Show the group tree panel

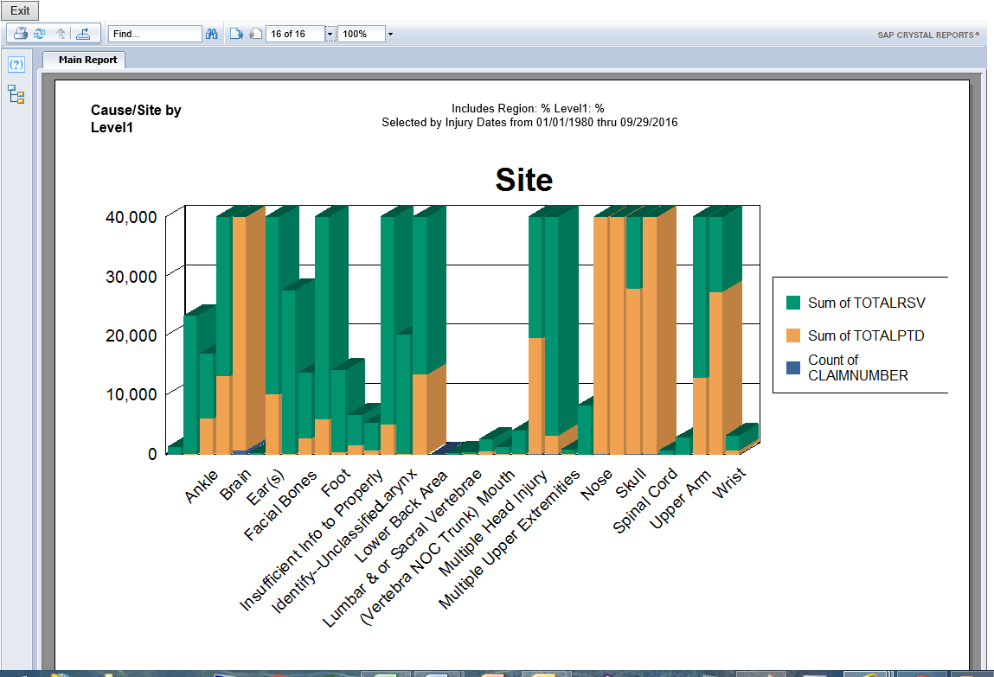click(16, 94)
